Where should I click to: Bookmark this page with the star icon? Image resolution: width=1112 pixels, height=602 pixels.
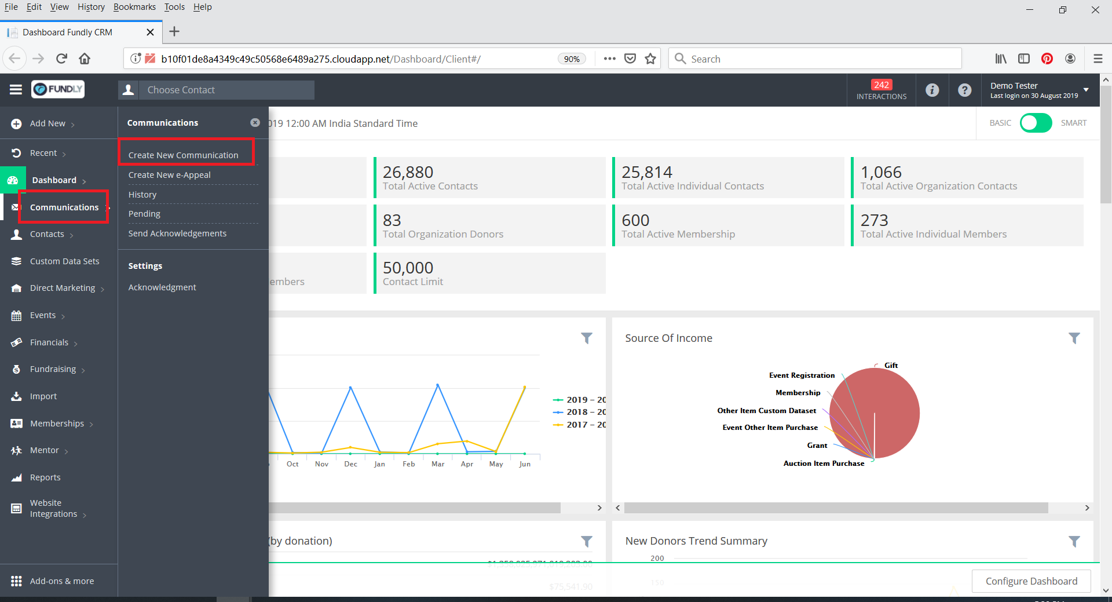coord(650,59)
